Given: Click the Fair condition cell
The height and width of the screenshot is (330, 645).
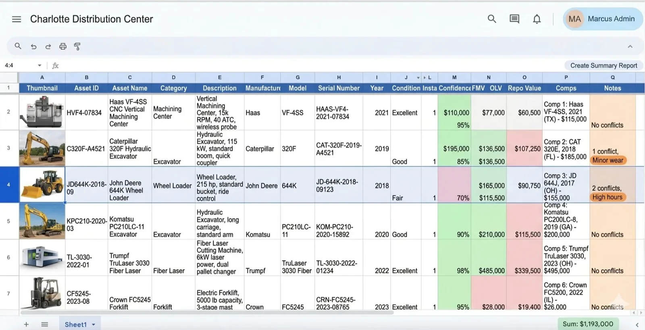Looking at the screenshot, I should (x=406, y=185).
